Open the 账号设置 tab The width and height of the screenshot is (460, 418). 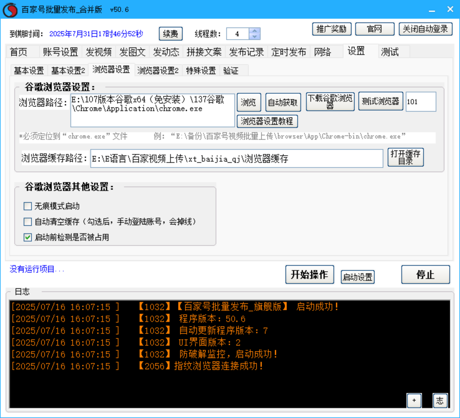pyautogui.click(x=60, y=52)
